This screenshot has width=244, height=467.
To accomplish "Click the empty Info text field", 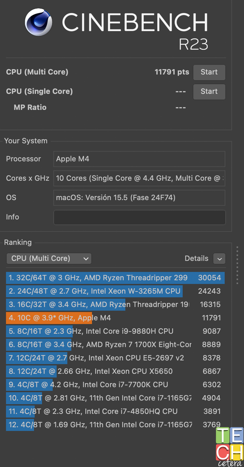I will tap(139, 217).
